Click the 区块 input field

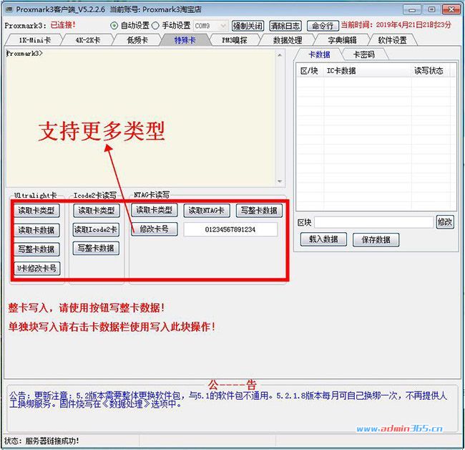coord(374,222)
